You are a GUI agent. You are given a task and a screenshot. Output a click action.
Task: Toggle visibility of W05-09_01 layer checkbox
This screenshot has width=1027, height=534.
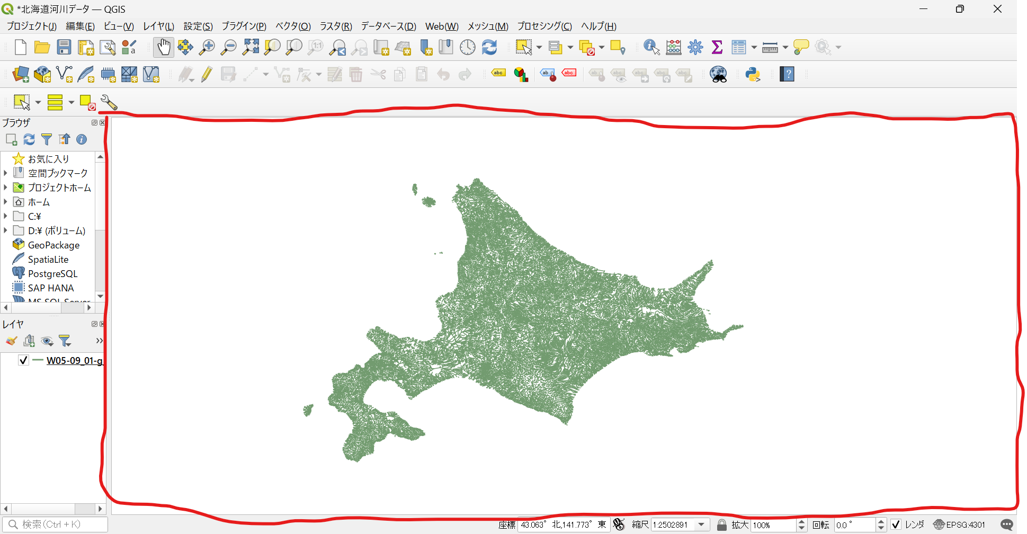pos(23,360)
